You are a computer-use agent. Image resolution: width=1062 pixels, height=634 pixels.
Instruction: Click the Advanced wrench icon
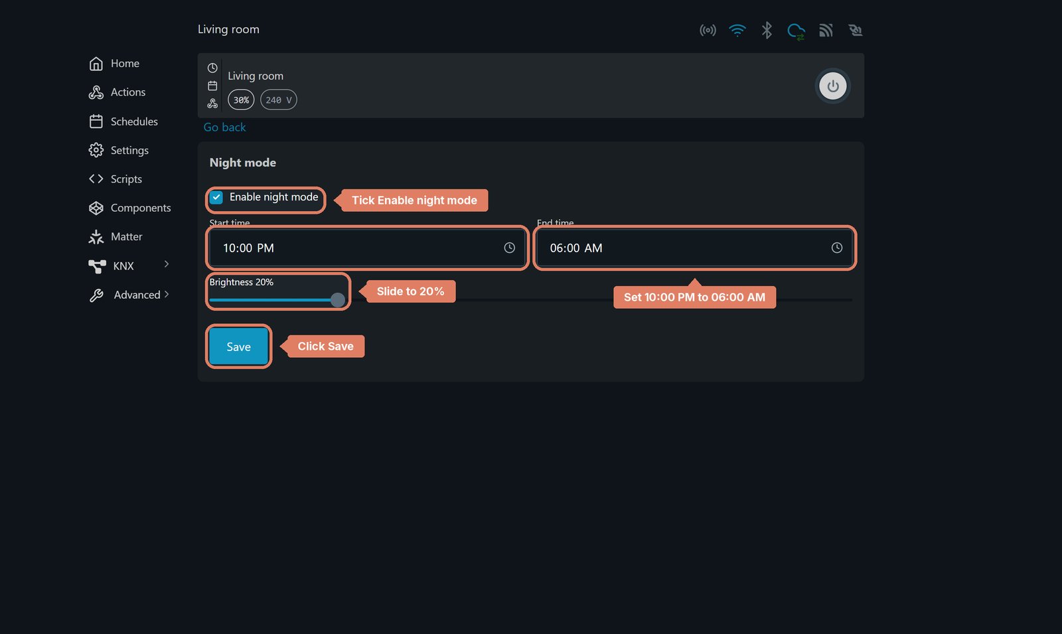[97, 295]
